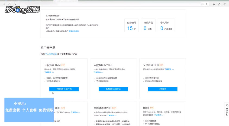Open the favorites hub icon
Screen dimensions: 229x126
click(x=214, y=4)
